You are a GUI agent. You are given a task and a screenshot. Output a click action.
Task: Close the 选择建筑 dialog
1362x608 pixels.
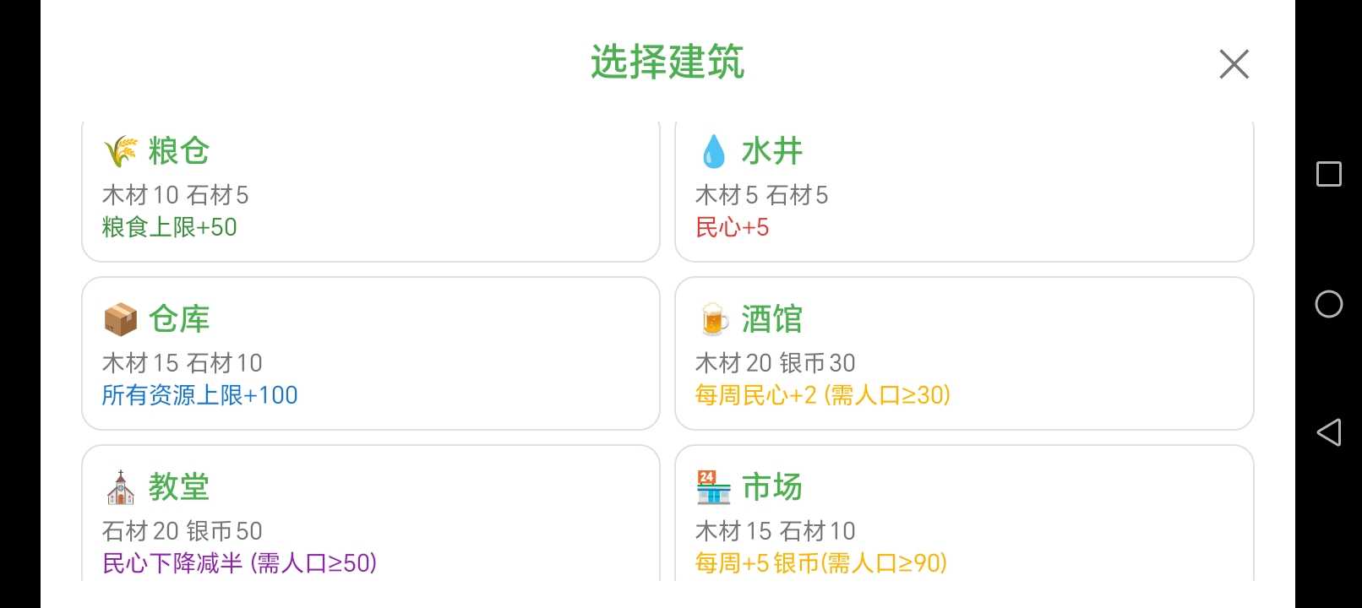click(1234, 64)
